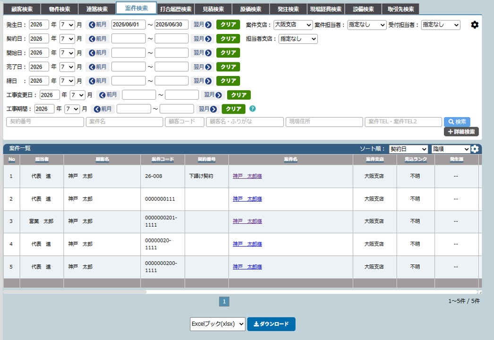The image size is (494, 340).
Task: Open the 受付担当者 dropdown
Action: [x=441, y=25]
